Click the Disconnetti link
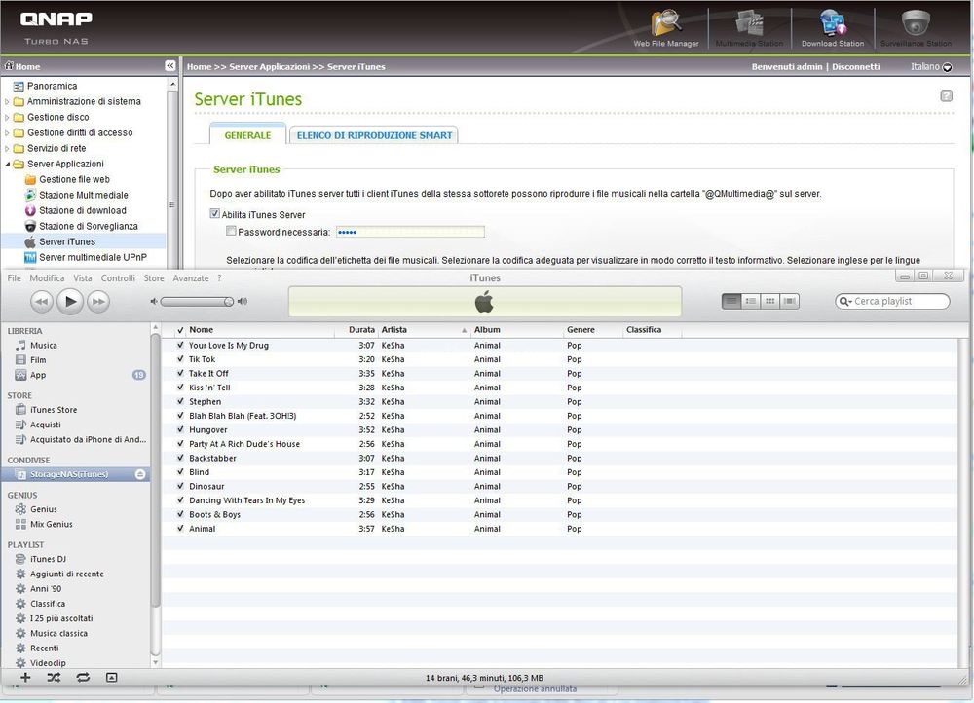The image size is (974, 703). [856, 66]
